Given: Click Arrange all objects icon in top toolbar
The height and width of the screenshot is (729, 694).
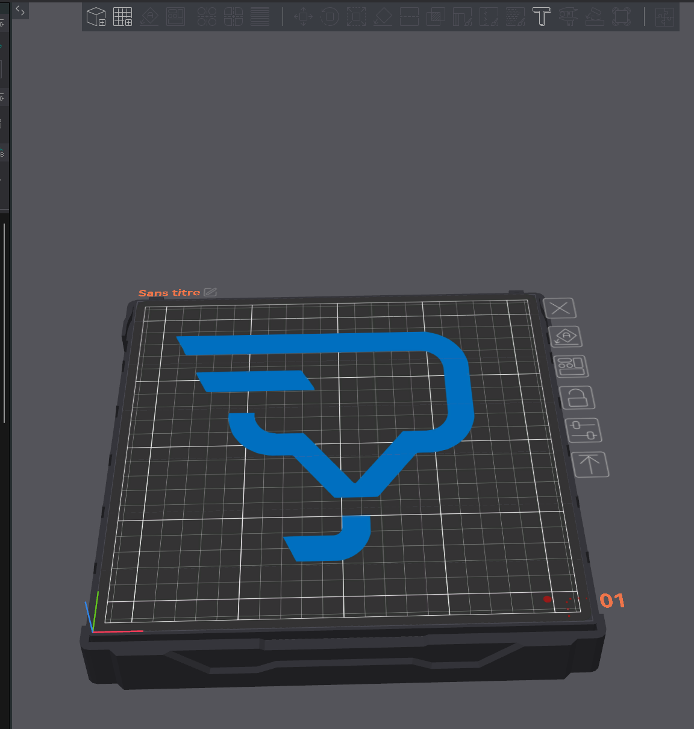Looking at the screenshot, I should pyautogui.click(x=176, y=16).
